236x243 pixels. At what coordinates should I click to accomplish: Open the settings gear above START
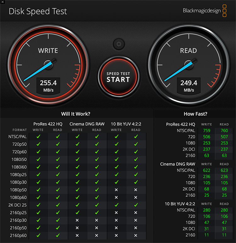click(119, 44)
